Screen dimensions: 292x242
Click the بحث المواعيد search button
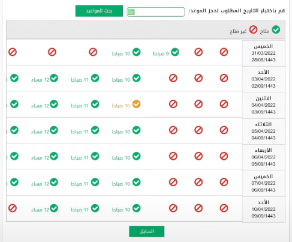(x=99, y=11)
